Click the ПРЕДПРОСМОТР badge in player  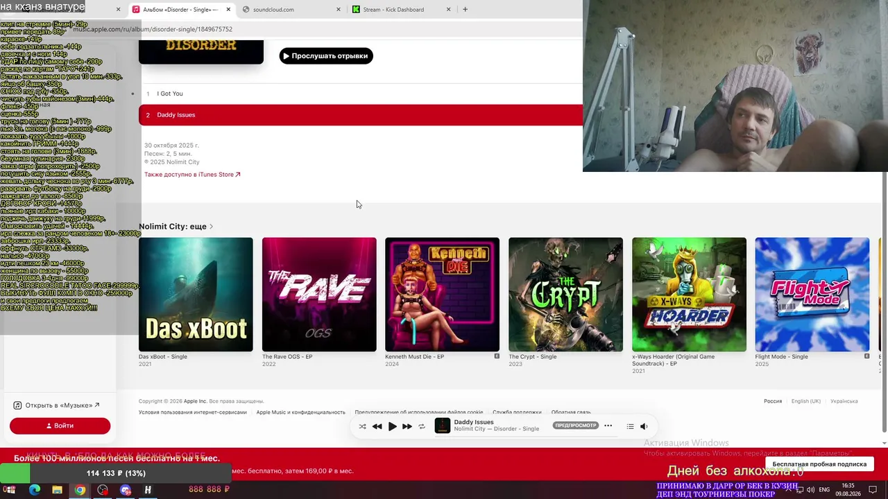coord(576,426)
